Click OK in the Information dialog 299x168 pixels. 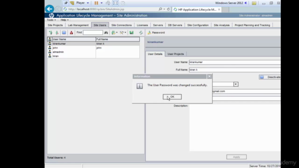pyautogui.click(x=172, y=97)
